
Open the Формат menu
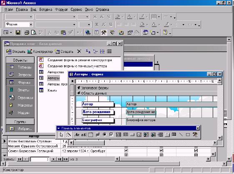tap(61, 10)
